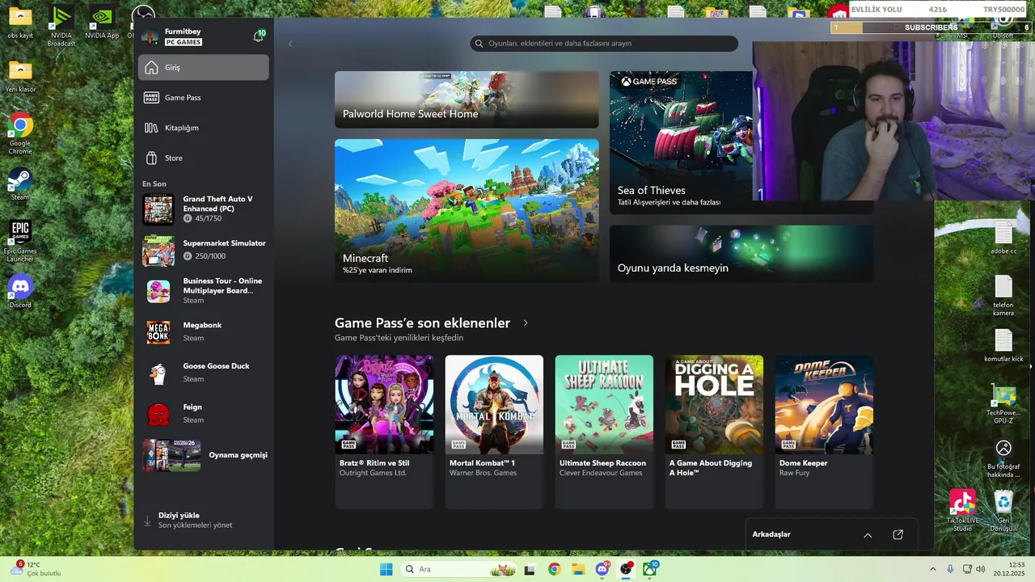Image resolution: width=1035 pixels, height=582 pixels.
Task: Click the taskbar Ara search box
Action: pos(459,569)
